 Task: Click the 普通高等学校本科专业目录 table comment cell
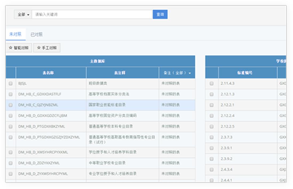click(x=122, y=126)
